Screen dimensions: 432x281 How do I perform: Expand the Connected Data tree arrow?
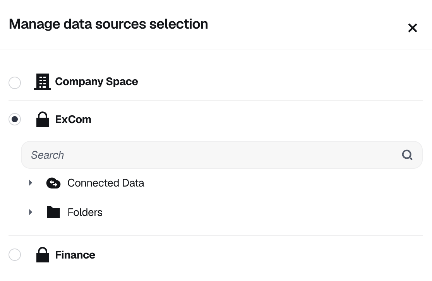tap(31, 183)
